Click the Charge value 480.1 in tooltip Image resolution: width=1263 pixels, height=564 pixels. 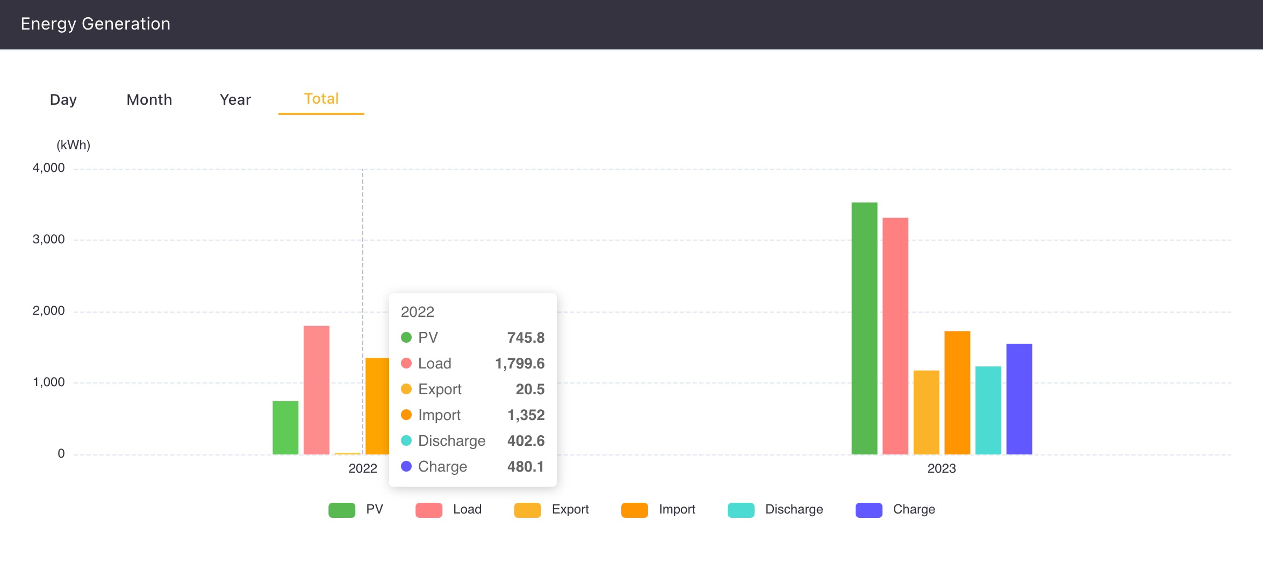click(x=526, y=467)
